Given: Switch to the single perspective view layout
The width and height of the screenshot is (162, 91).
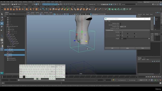Looking at the screenshot, I should pyautogui.click(x=2, y=40).
